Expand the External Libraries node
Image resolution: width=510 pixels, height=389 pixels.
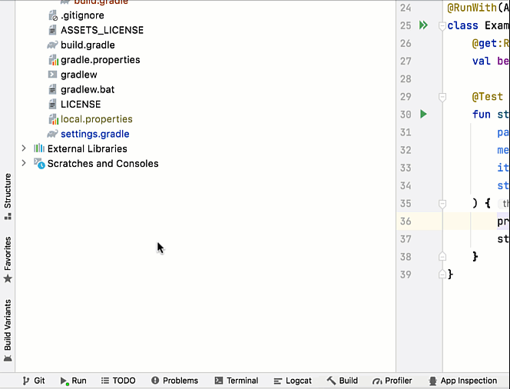(24, 148)
